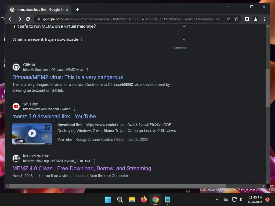This screenshot has width=275, height=206.
Task: Click the Feedback link
Action: [x=180, y=48]
